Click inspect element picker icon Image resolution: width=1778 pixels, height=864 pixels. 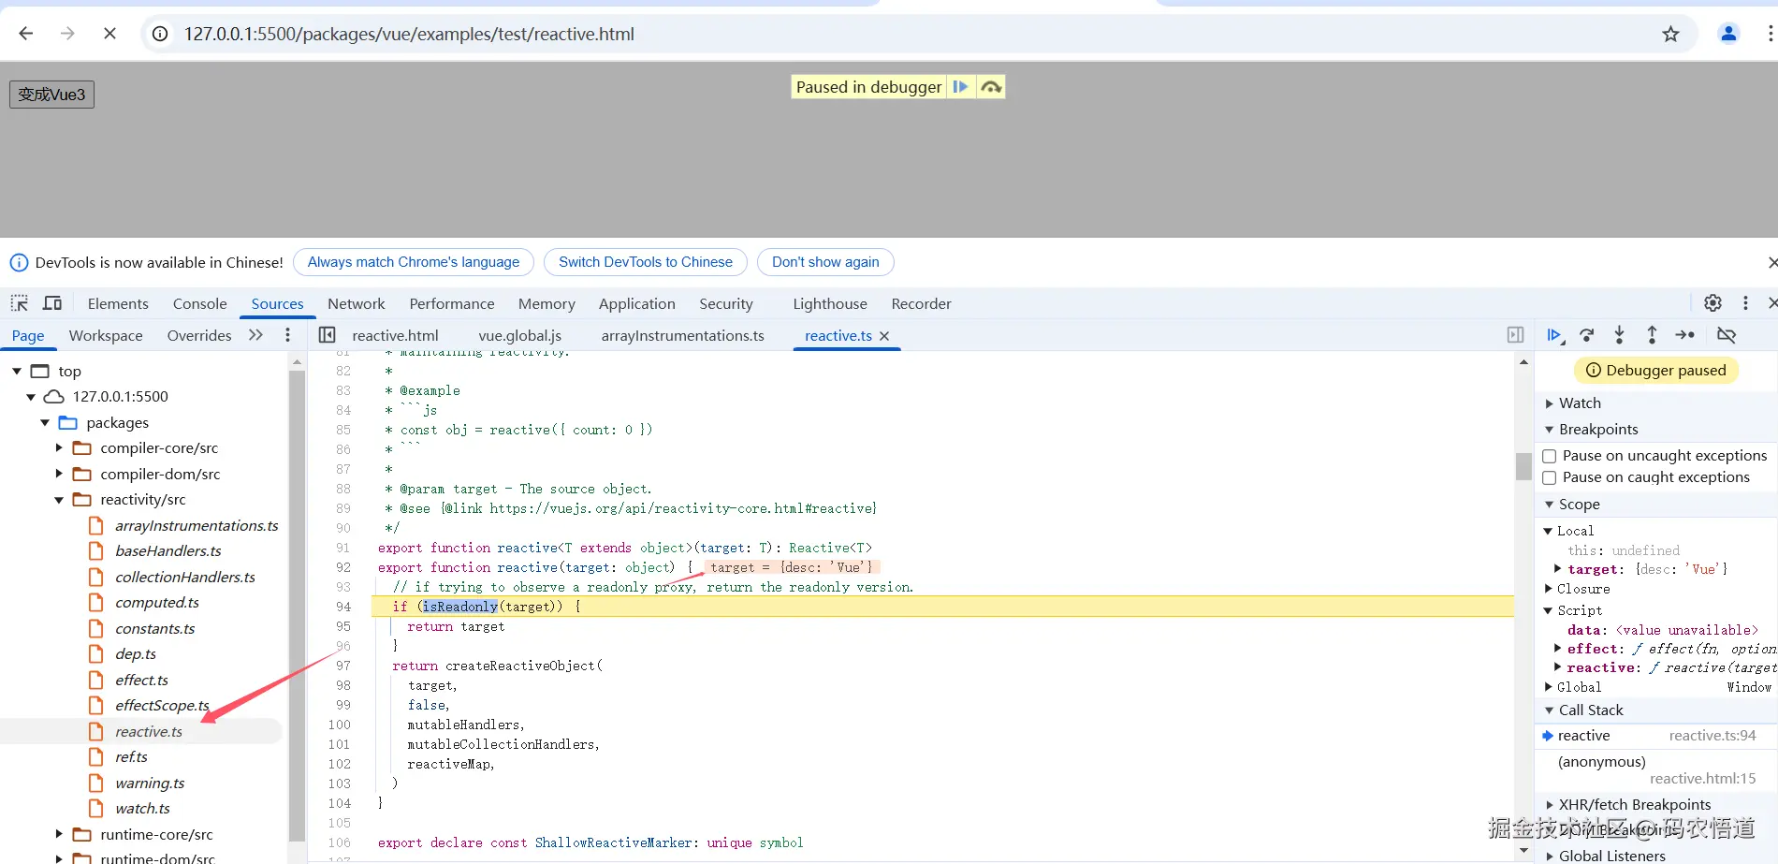[x=20, y=303]
